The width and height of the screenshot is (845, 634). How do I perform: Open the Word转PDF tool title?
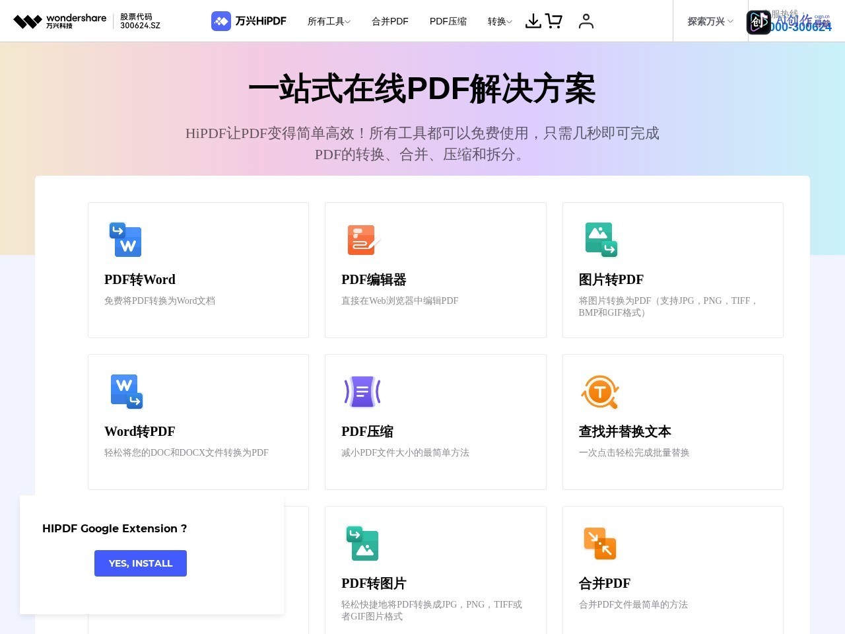140,431
